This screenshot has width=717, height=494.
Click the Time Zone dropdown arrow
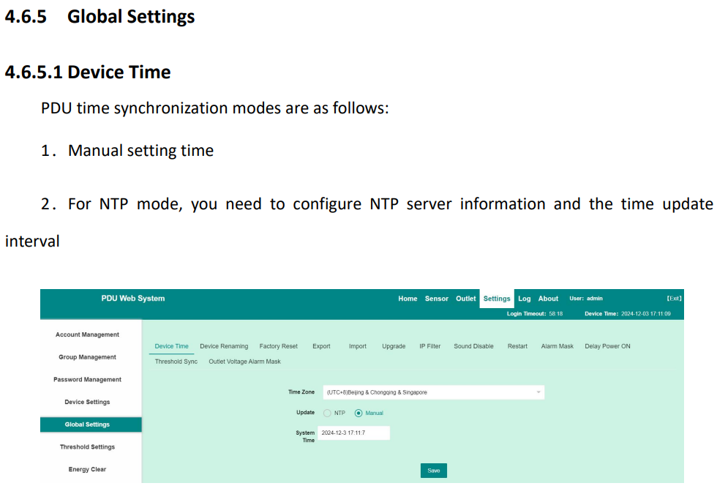tap(538, 392)
